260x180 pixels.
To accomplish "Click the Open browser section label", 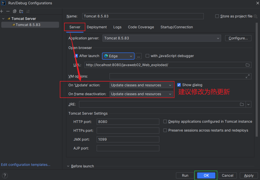I will pos(80,48).
